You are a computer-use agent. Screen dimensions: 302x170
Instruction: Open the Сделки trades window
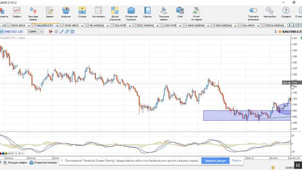pos(148,12)
